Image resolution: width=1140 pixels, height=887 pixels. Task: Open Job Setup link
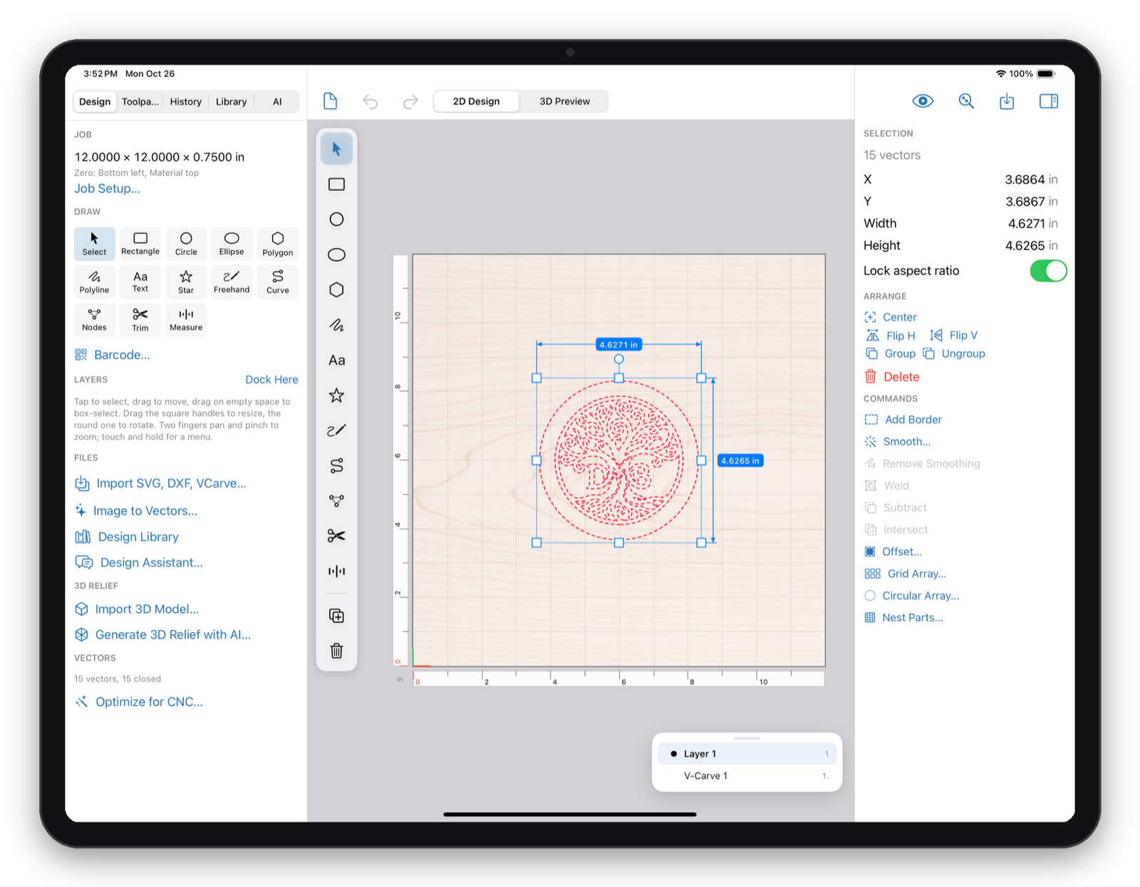[108, 189]
